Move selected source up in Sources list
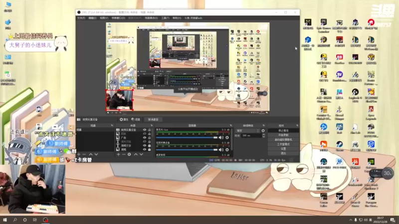 [136, 154]
